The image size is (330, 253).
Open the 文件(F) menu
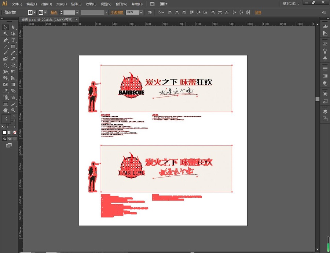point(17,4)
